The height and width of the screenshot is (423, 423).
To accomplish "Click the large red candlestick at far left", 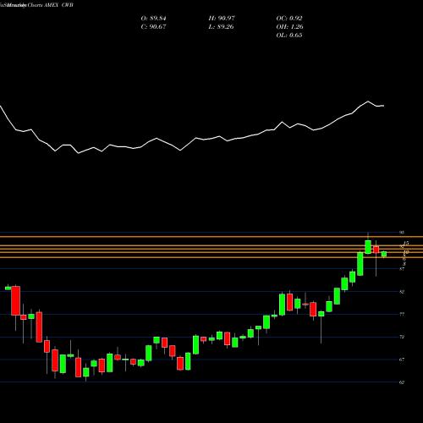I will tap(15, 300).
